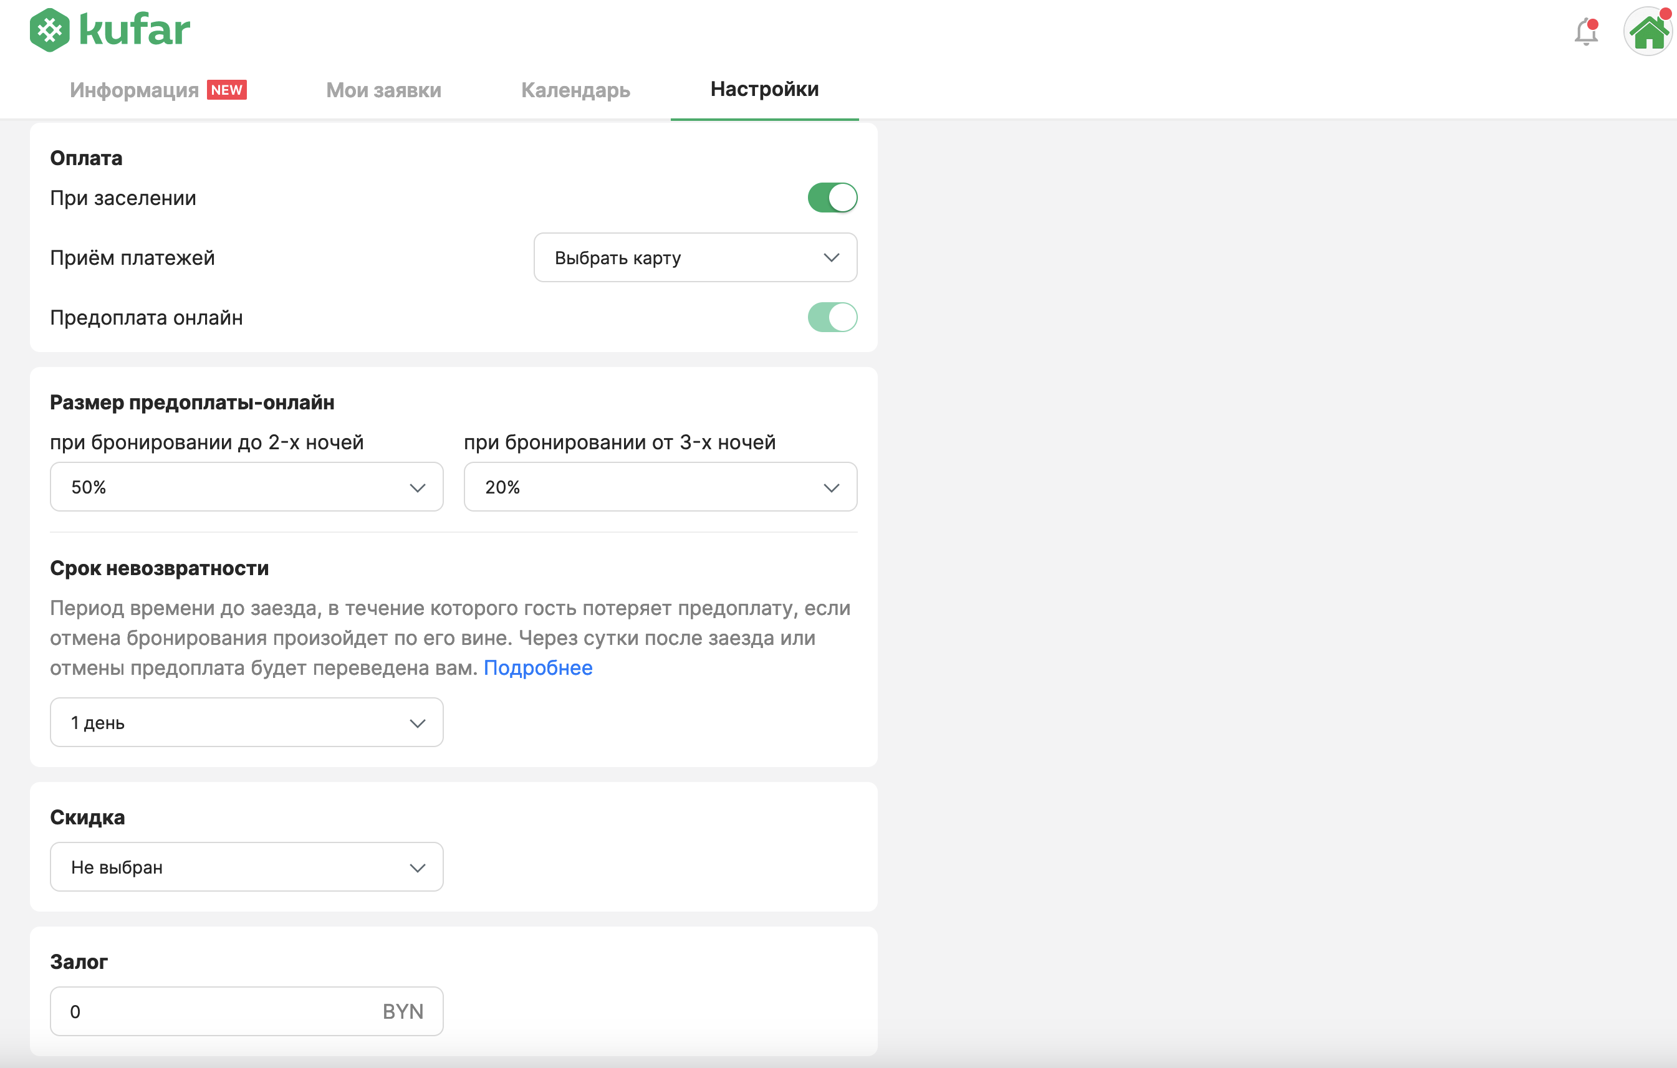This screenshot has width=1677, height=1068.
Task: Click the Приём платежей label
Action: (132, 257)
